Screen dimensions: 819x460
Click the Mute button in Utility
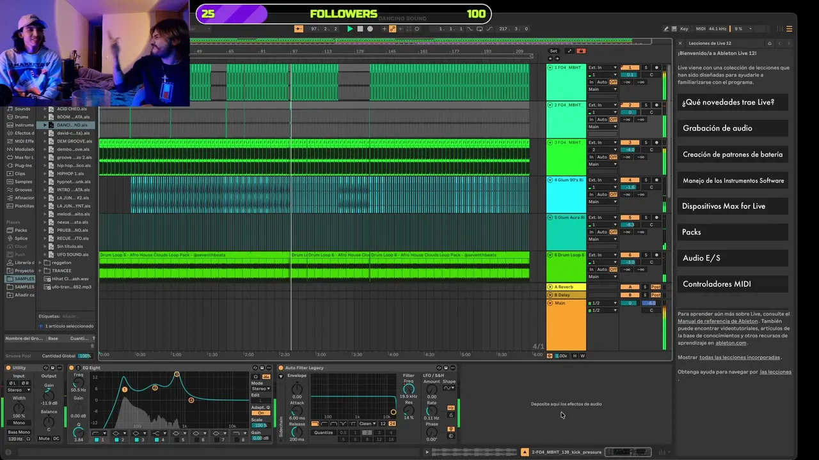pyautogui.click(x=44, y=439)
